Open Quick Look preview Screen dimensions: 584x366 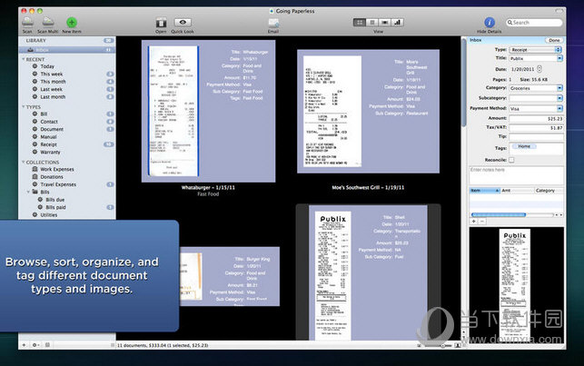click(x=183, y=23)
